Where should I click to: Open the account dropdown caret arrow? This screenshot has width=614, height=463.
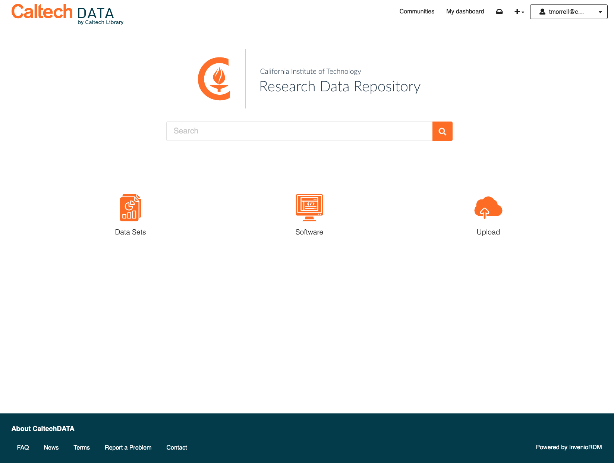600,12
